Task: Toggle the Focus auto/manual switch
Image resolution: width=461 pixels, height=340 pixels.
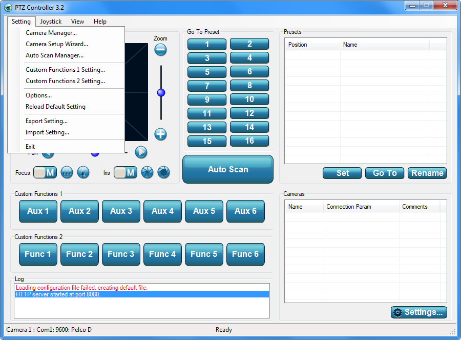Action: [x=45, y=172]
